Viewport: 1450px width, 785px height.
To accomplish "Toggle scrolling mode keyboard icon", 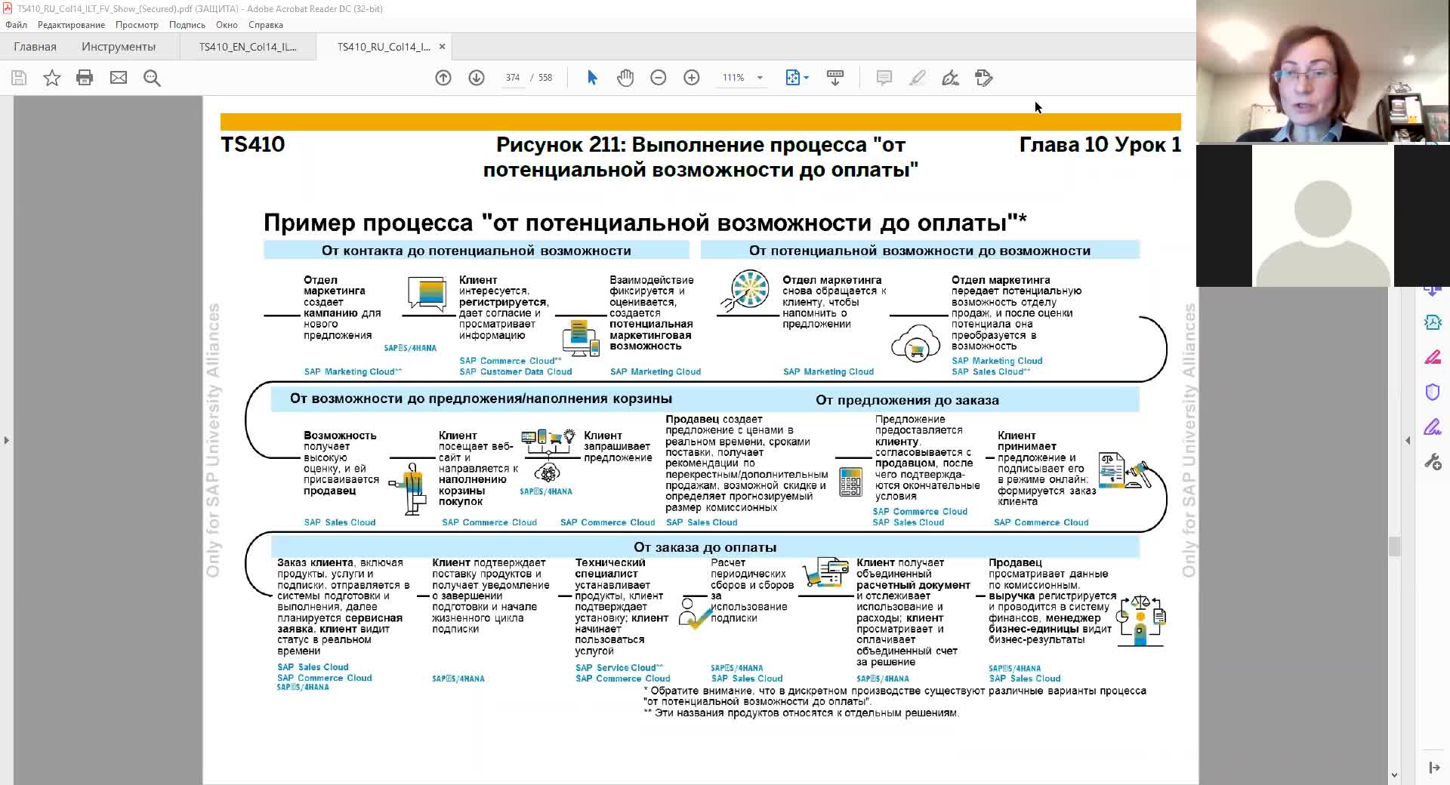I will click(835, 78).
